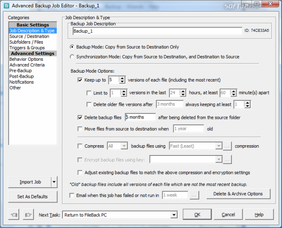Viewport: 282px width, 228px height.
Task: Click the next-task hand icon button
Action: click(28, 214)
